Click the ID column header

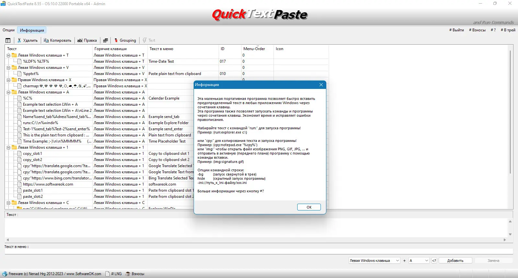(x=230, y=49)
